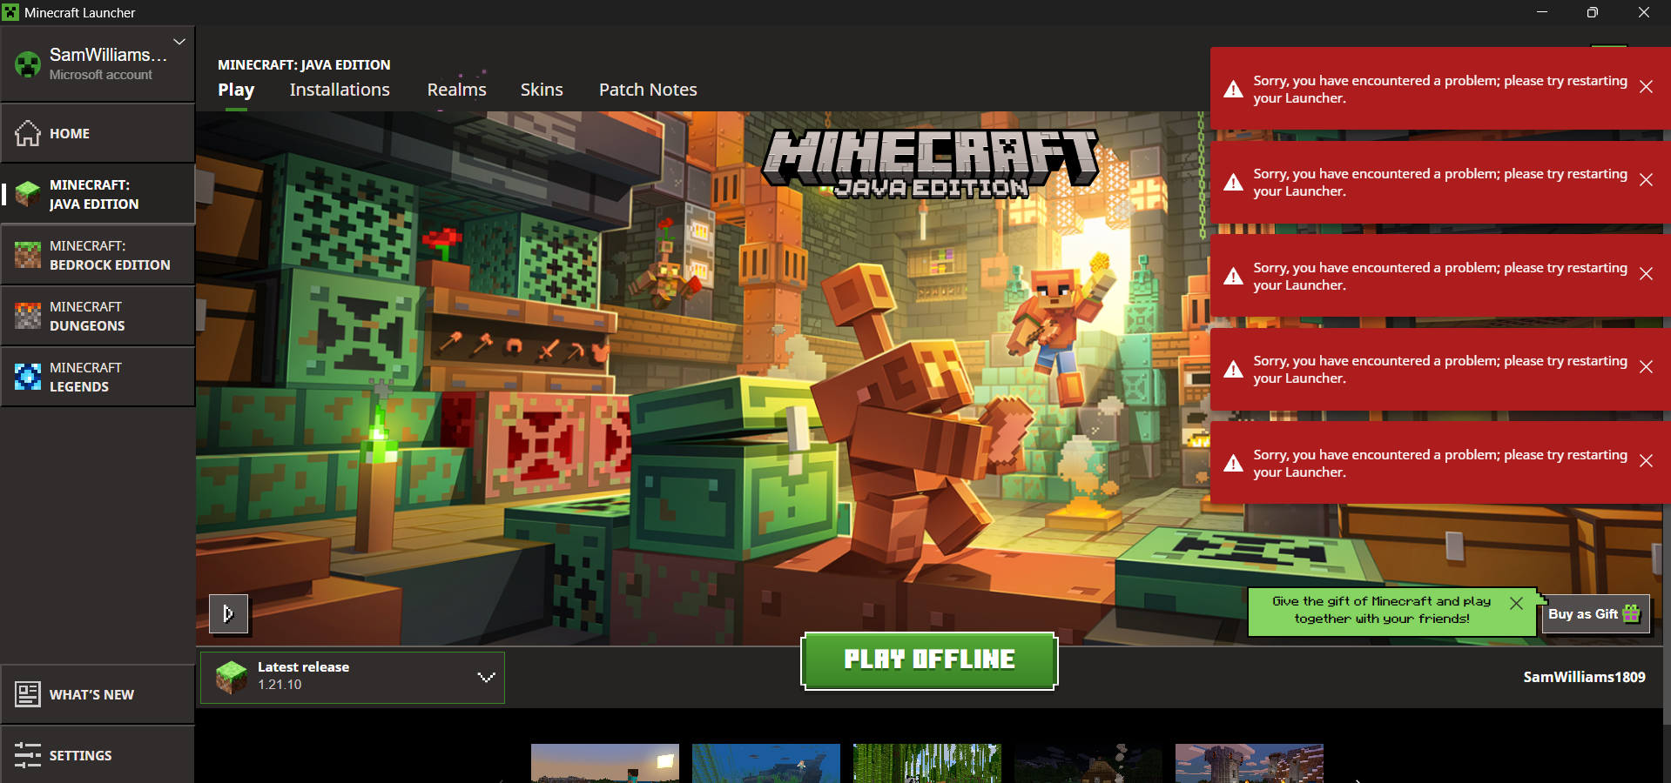
Task: Open What's New news icon
Action: 28,694
